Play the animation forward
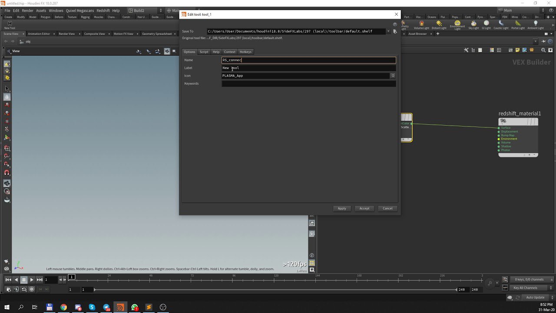This screenshot has width=556, height=313. click(x=32, y=280)
